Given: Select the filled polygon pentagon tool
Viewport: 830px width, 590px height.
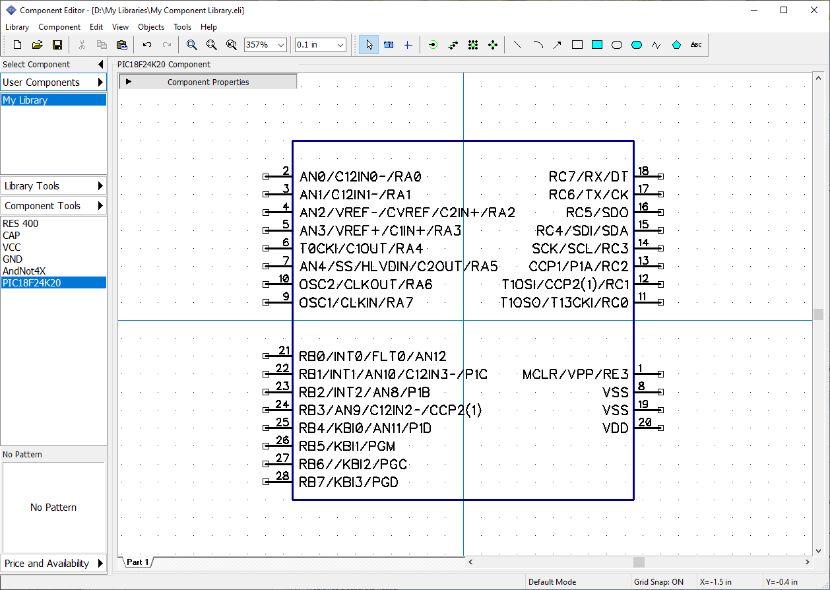Looking at the screenshot, I should 676,45.
